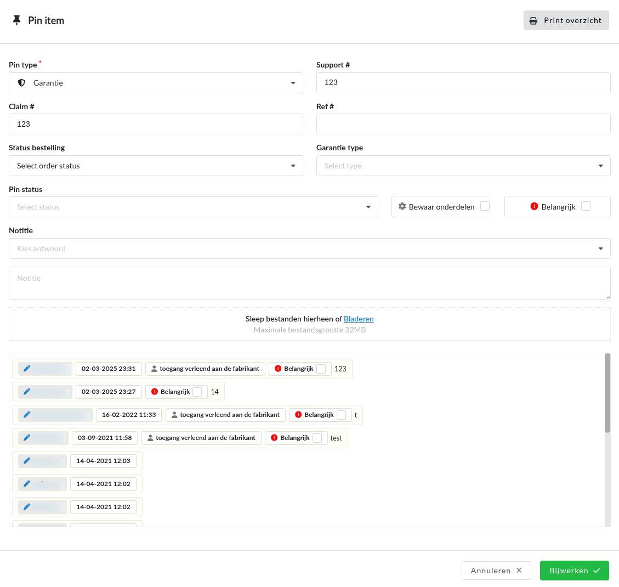Click the Print overzicht button
Screen dimensions: 619x587
coord(566,20)
